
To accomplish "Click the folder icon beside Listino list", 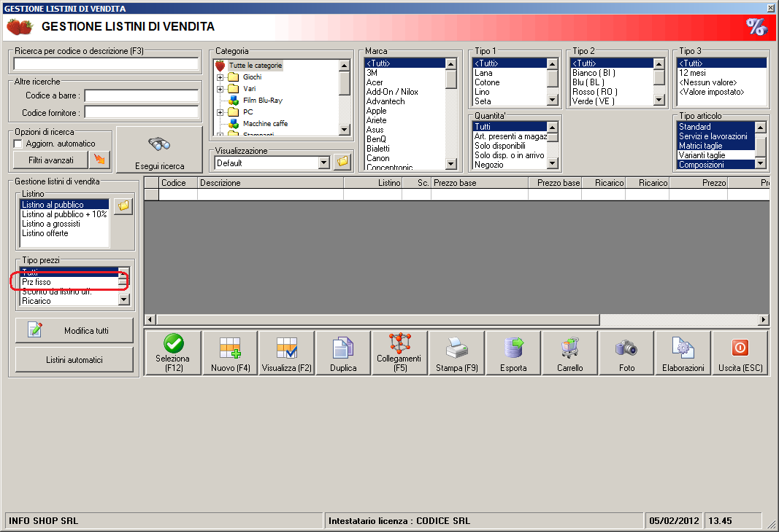I will point(123,206).
